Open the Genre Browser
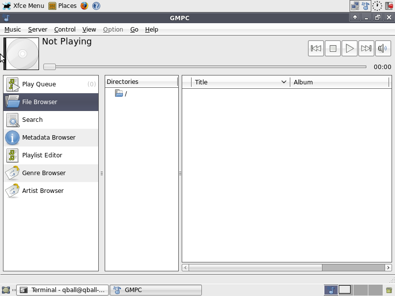Image resolution: width=395 pixels, height=296 pixels. coord(51,173)
